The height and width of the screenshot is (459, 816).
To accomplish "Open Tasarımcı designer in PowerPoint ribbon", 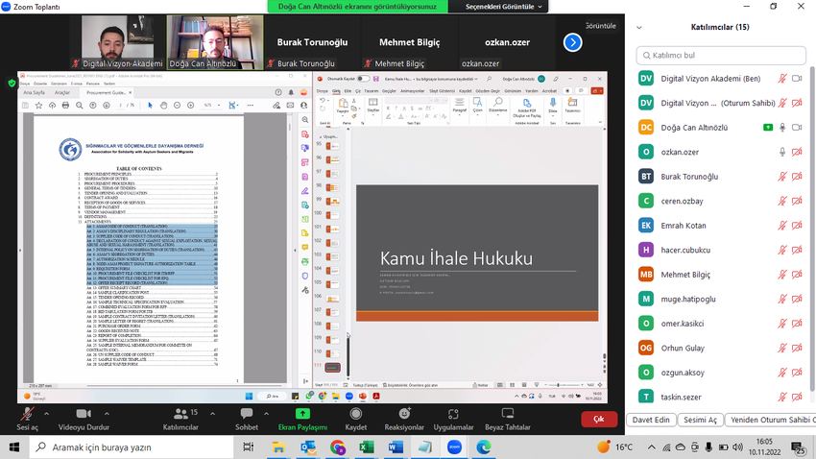I will (572, 103).
